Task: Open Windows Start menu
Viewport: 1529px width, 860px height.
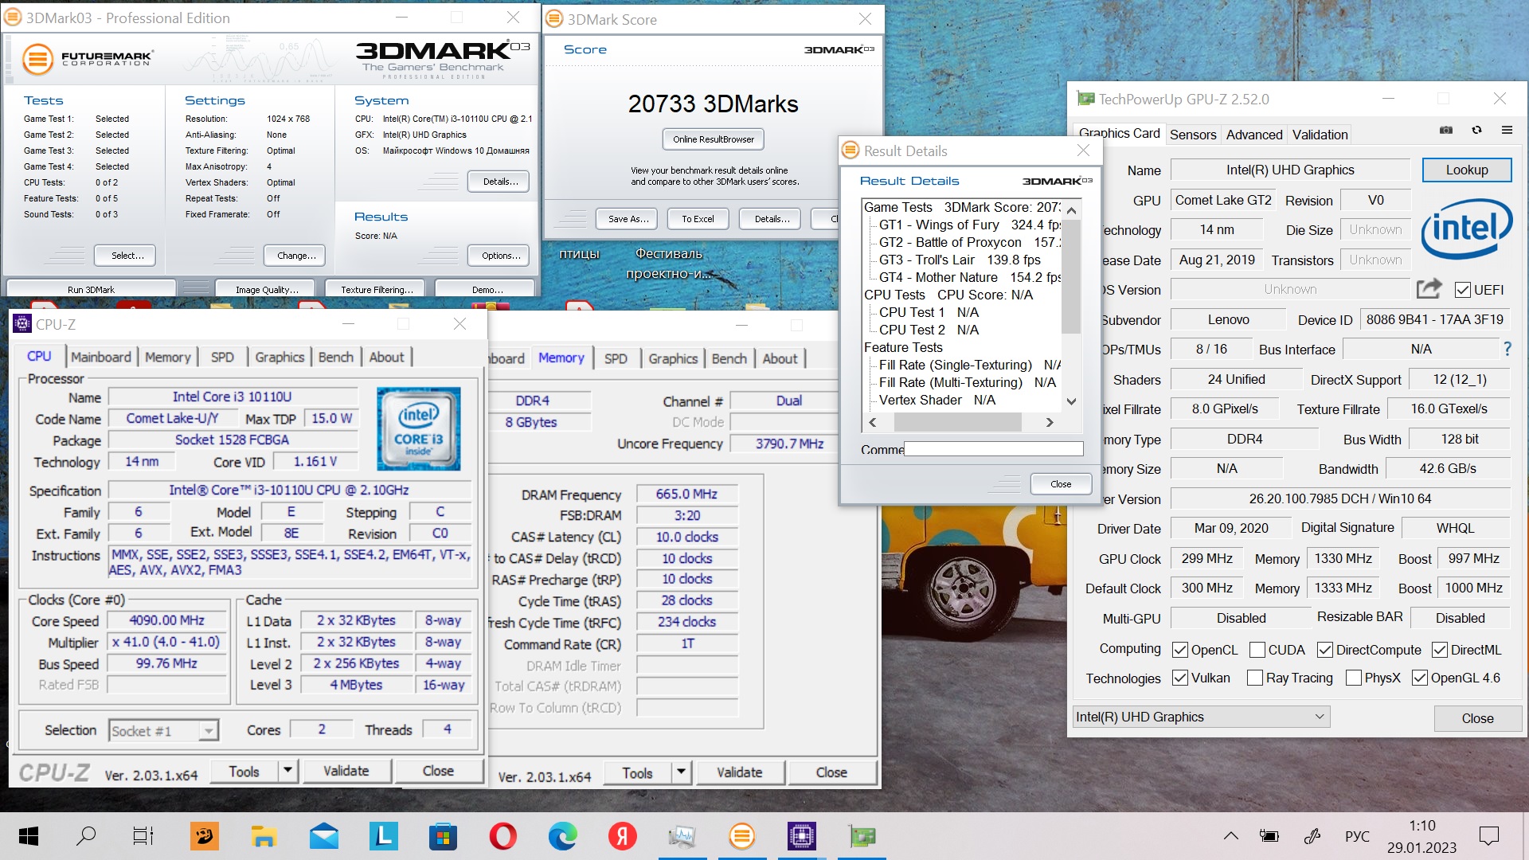Action: click(x=29, y=836)
